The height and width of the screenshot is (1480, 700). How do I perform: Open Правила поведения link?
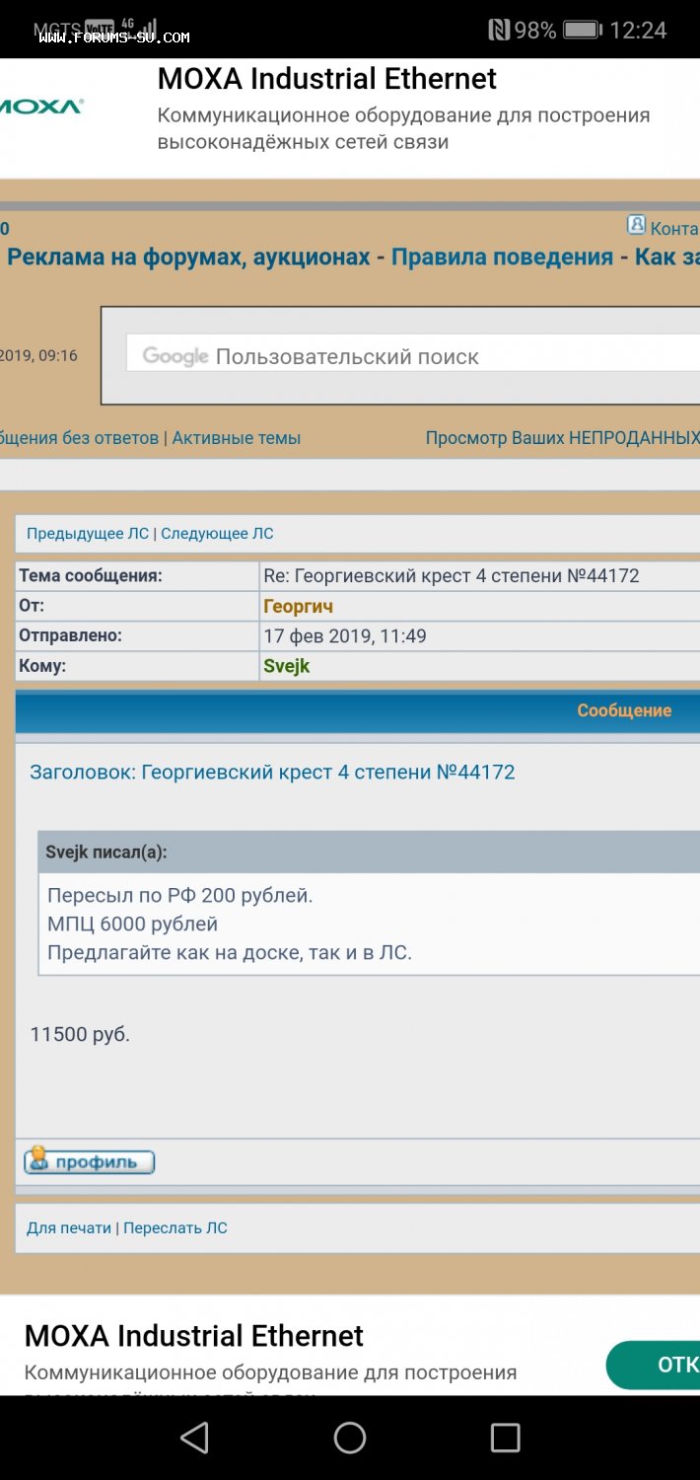(x=502, y=258)
